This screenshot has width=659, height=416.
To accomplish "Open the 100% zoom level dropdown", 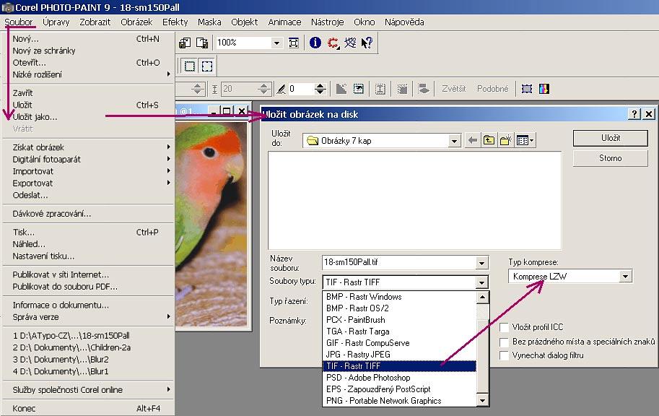I will (276, 43).
